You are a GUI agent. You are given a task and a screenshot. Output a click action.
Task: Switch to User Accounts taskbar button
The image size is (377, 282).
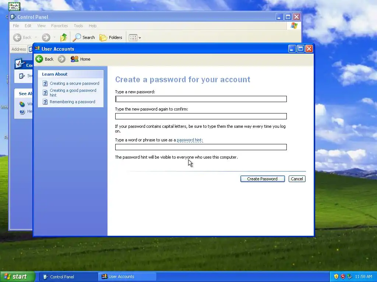(x=127, y=277)
